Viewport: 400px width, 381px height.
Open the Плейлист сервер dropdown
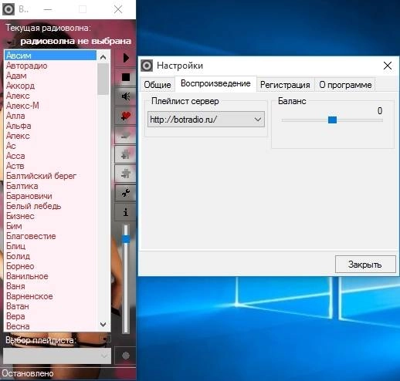[x=258, y=120]
